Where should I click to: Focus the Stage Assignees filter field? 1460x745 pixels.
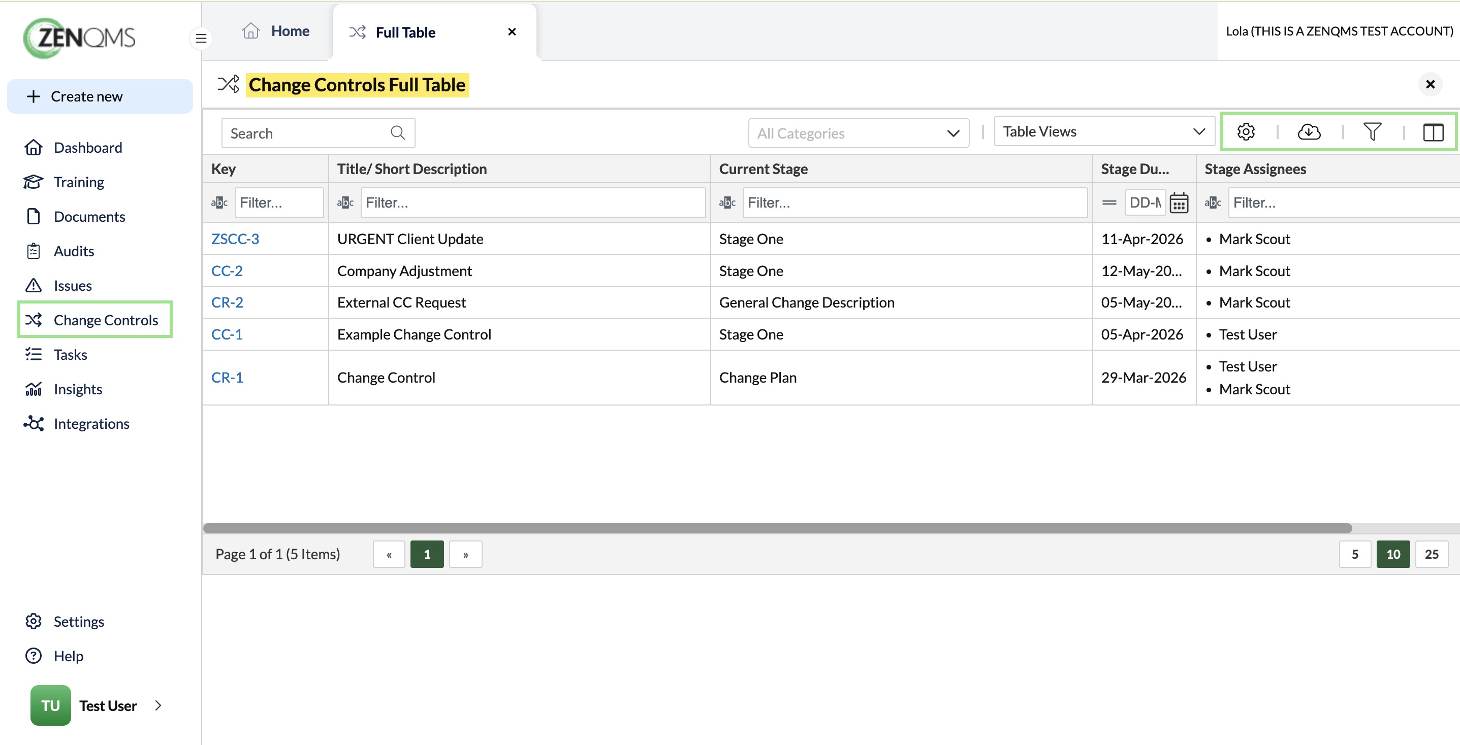1343,202
